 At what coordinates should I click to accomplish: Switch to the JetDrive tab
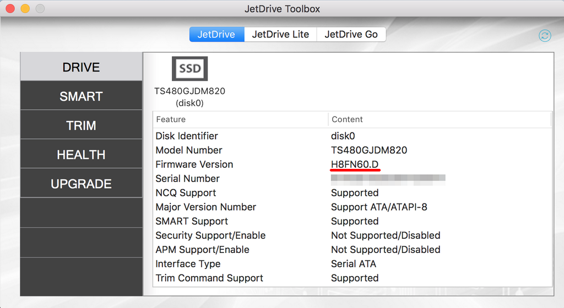tap(216, 35)
